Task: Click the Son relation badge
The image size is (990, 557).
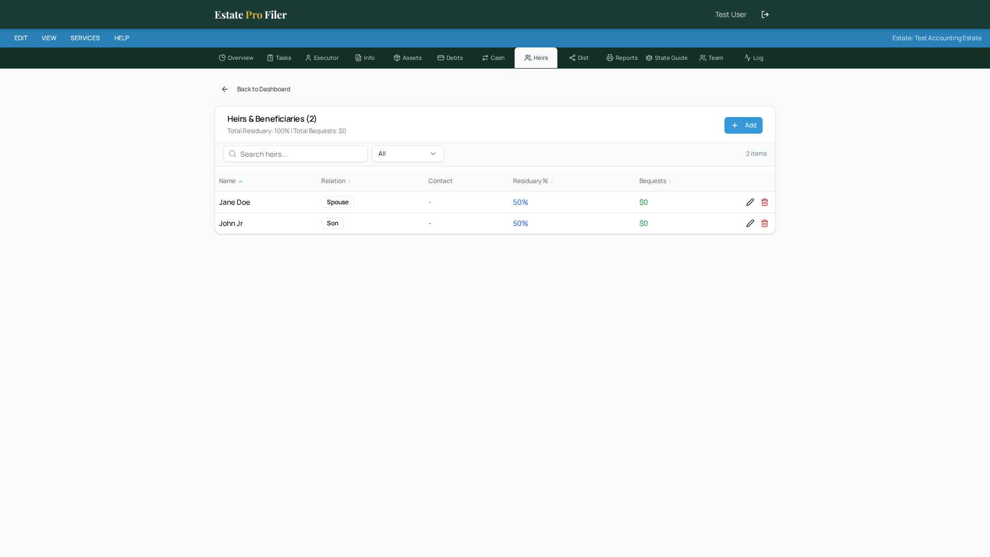Action: click(x=333, y=223)
